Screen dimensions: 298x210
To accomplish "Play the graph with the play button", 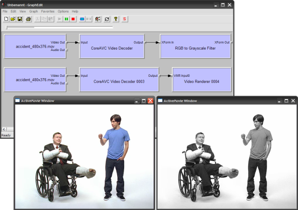I will 60,19.
